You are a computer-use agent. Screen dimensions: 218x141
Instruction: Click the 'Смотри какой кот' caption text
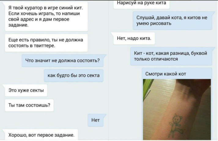(166, 74)
